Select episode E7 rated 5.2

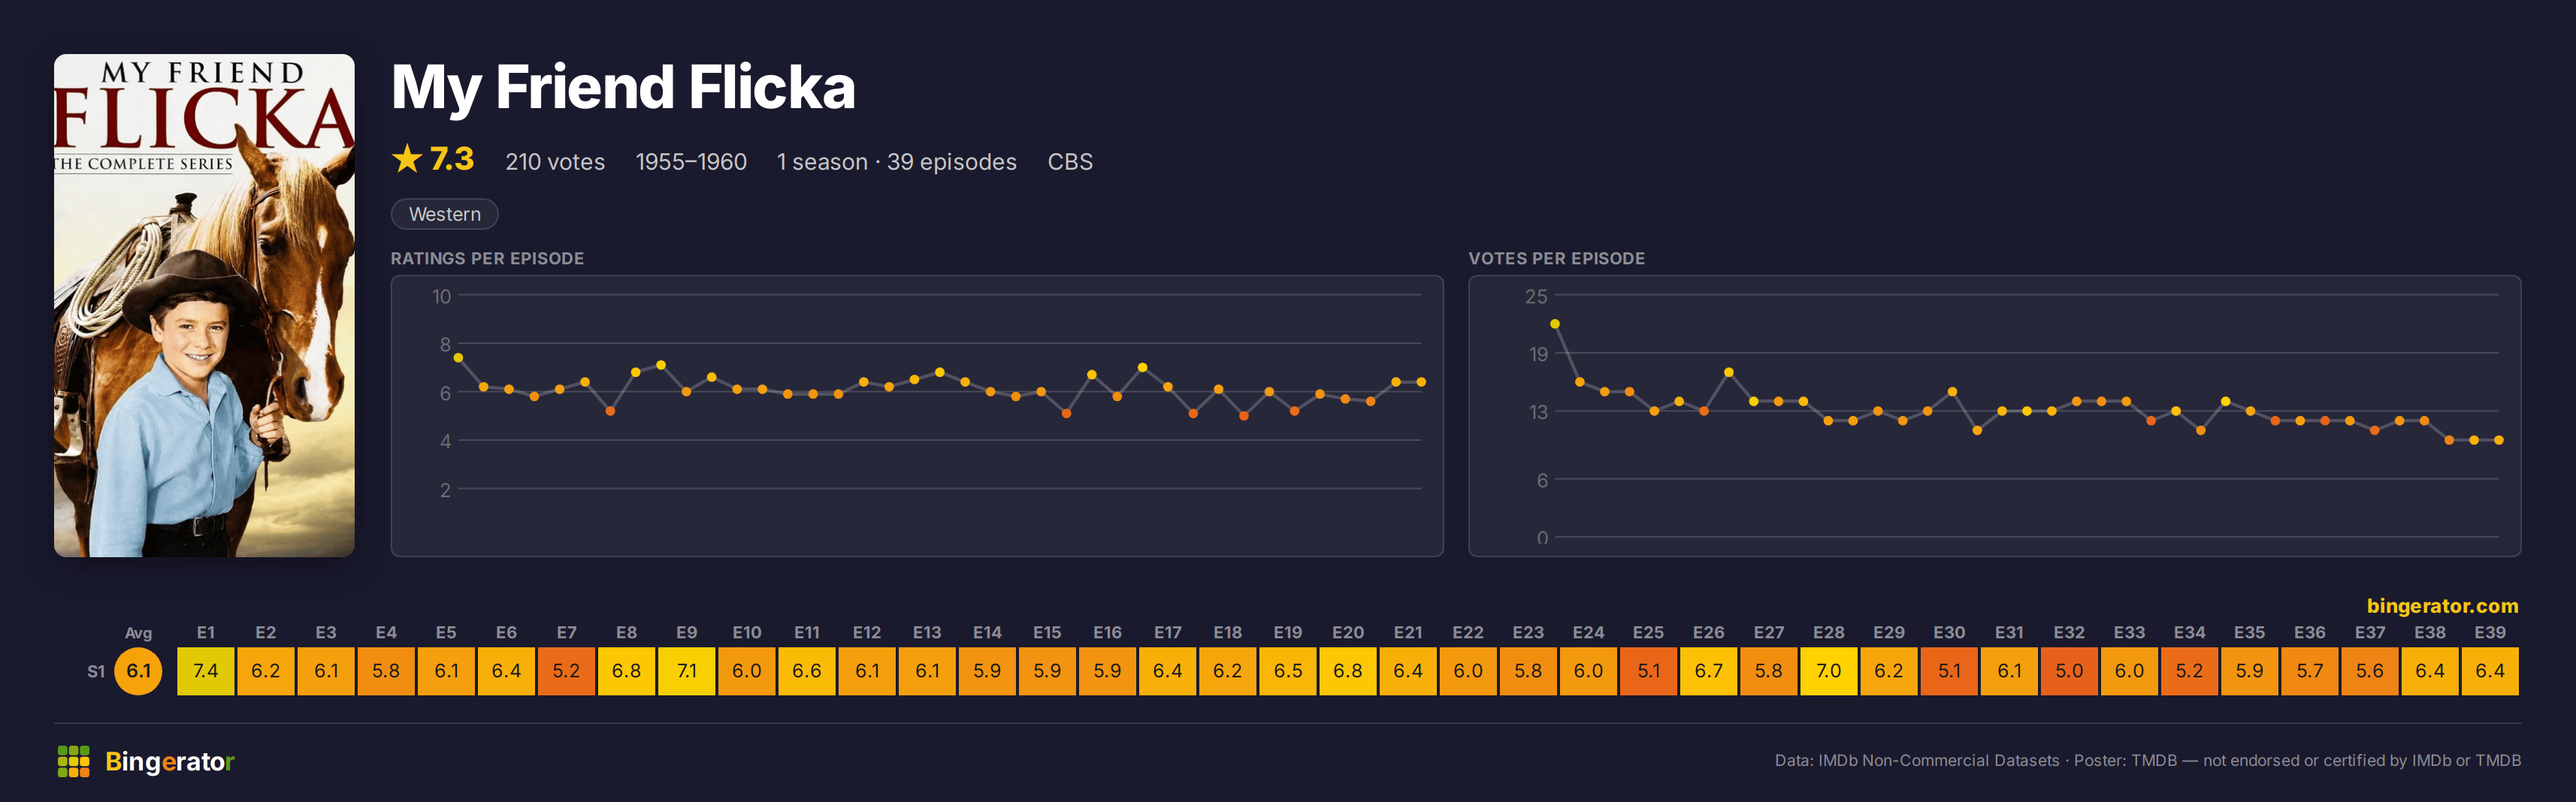pos(567,670)
